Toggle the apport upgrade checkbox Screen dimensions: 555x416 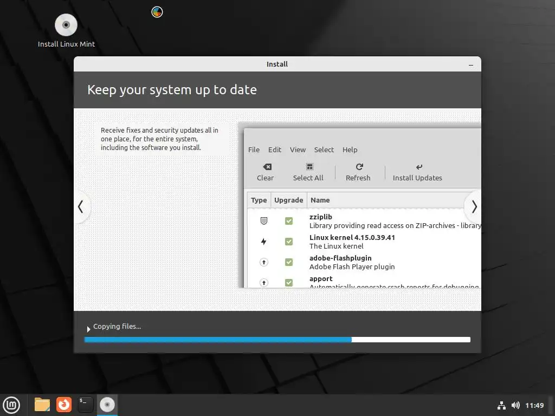click(289, 283)
